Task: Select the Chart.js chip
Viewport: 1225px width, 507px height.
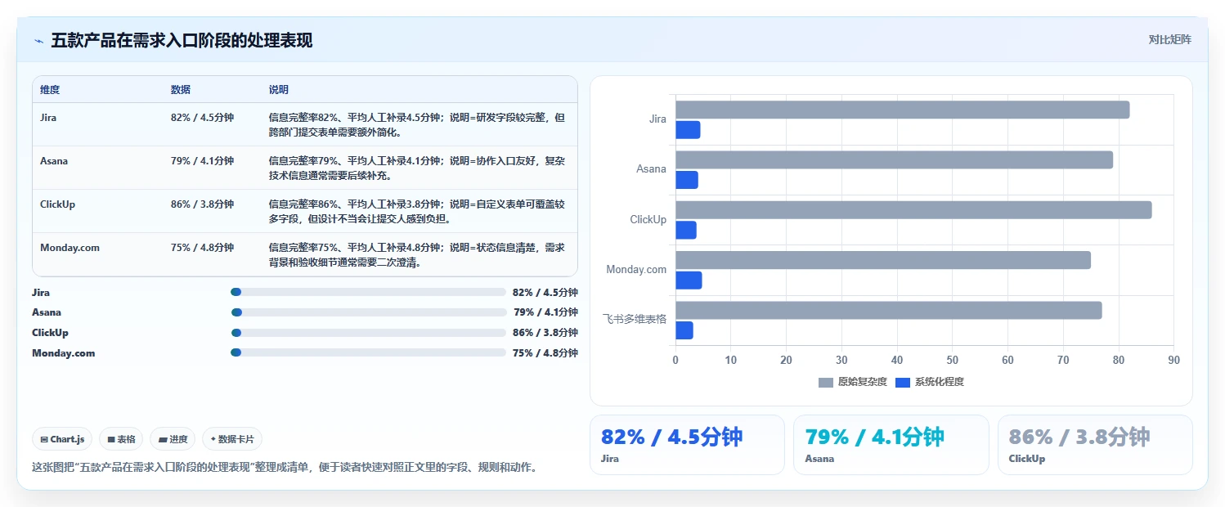Action: click(63, 439)
